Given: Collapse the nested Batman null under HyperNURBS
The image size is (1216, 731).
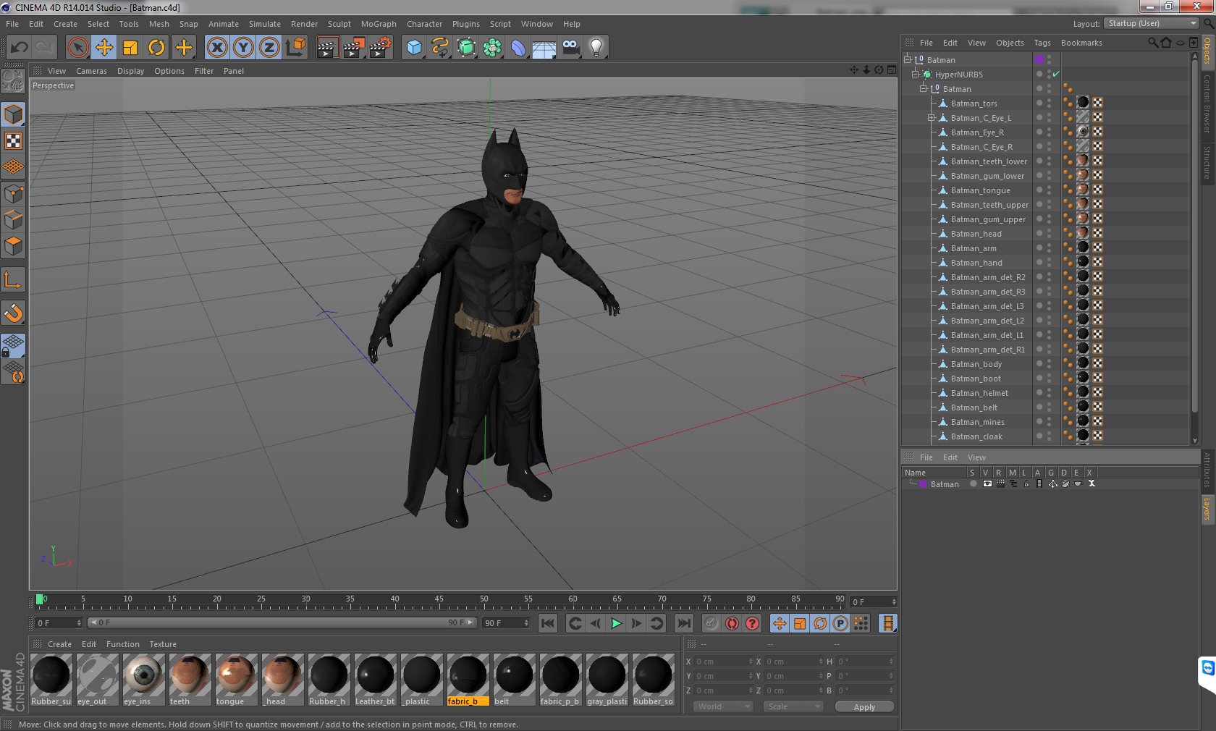Looking at the screenshot, I should click(923, 88).
